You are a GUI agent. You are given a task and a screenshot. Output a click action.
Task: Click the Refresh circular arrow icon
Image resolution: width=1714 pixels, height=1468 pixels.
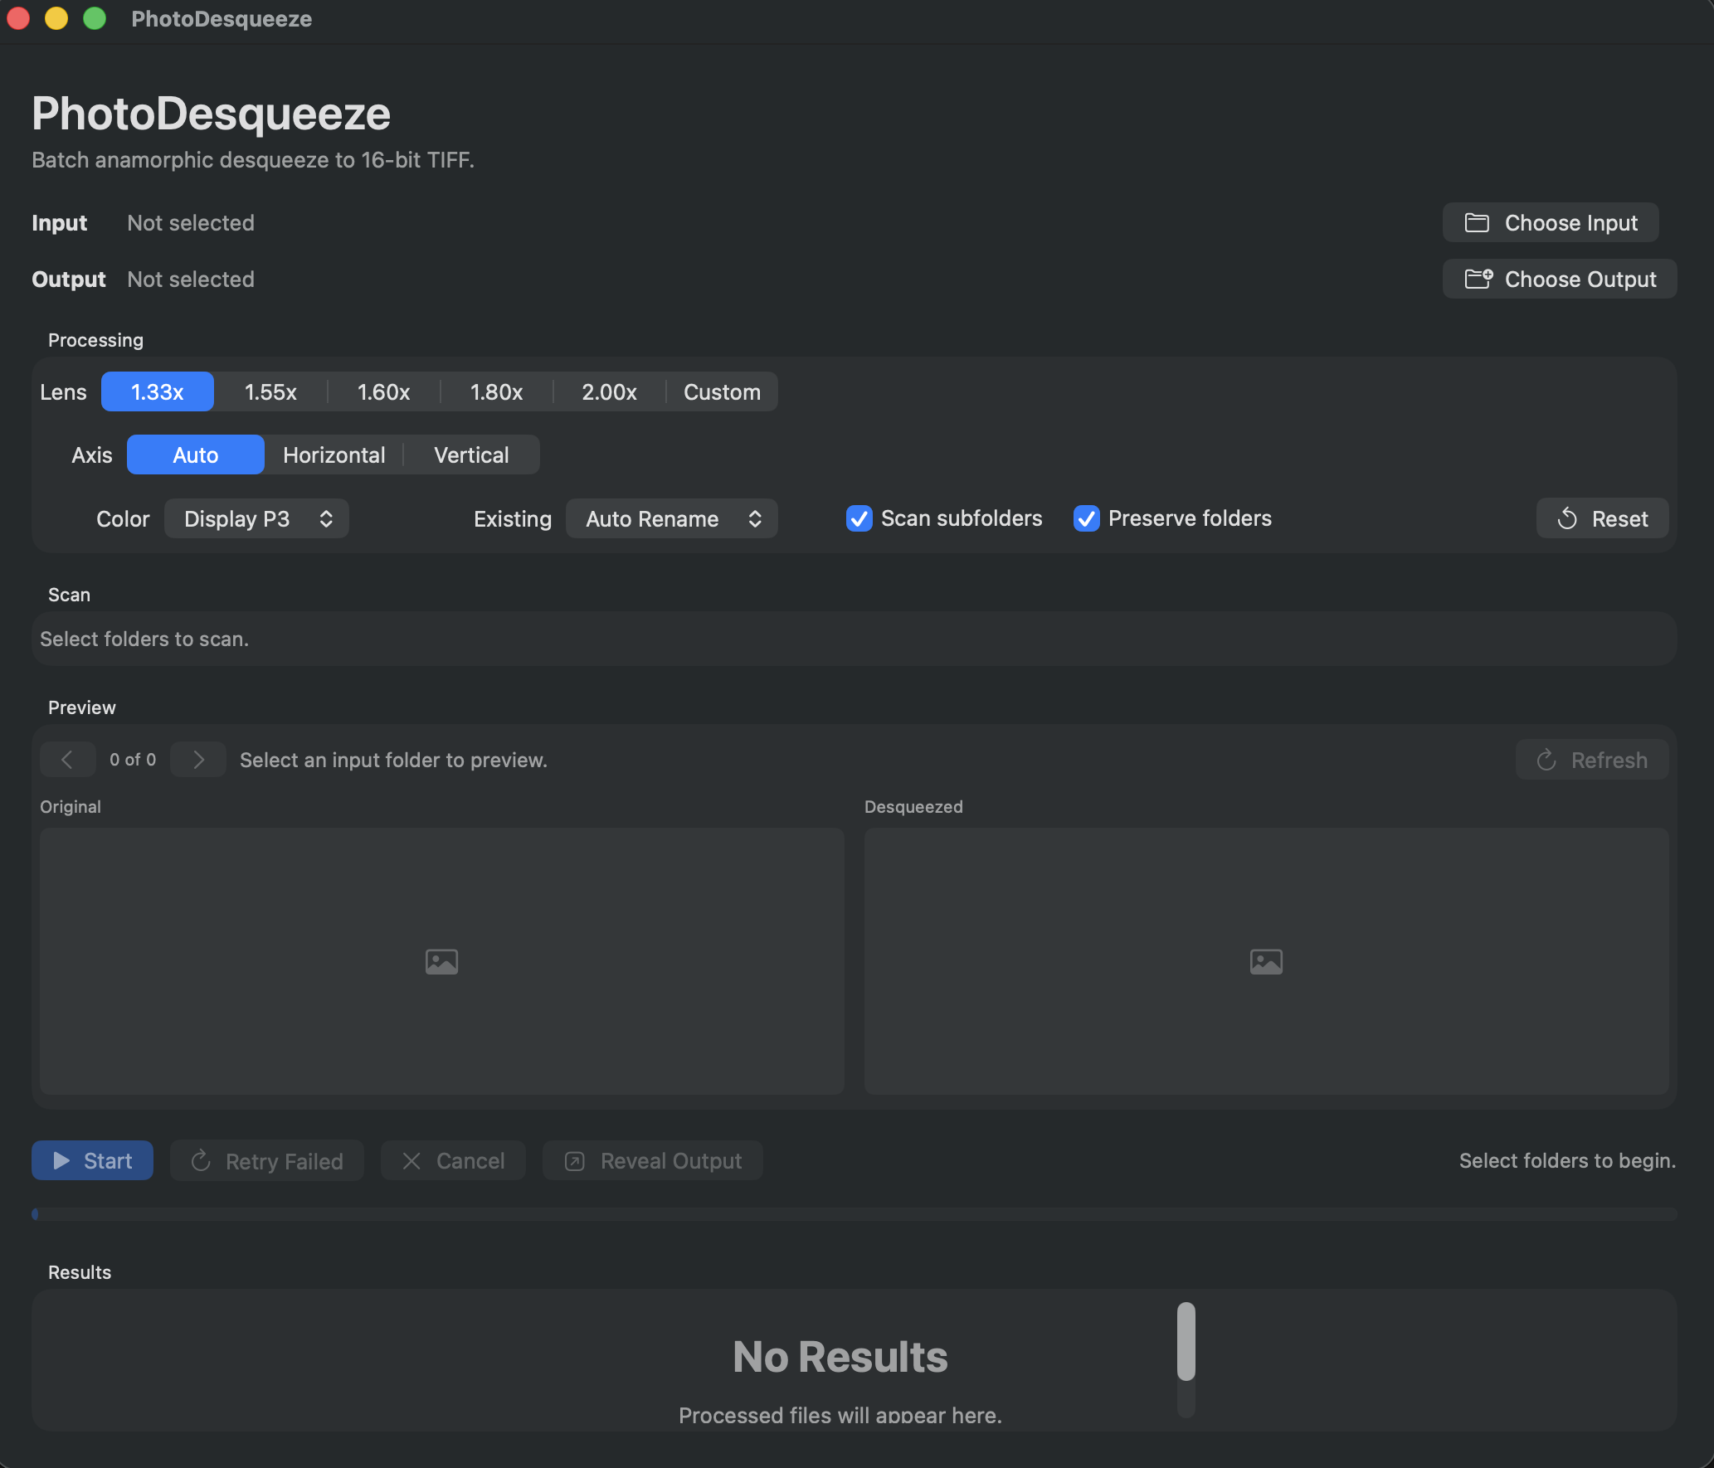point(1546,760)
